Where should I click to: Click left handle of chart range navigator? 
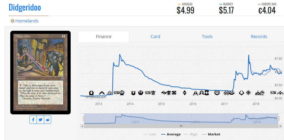(84, 118)
